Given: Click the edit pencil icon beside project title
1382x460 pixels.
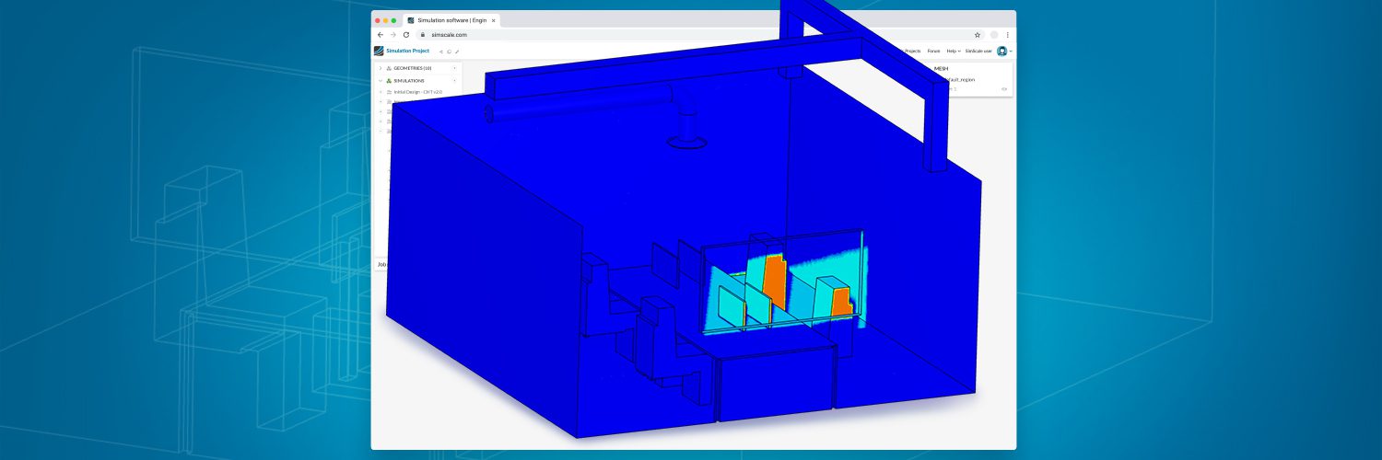Looking at the screenshot, I should pos(457,52).
